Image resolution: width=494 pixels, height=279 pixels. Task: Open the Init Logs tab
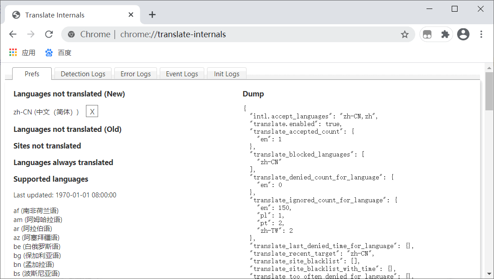click(x=226, y=74)
